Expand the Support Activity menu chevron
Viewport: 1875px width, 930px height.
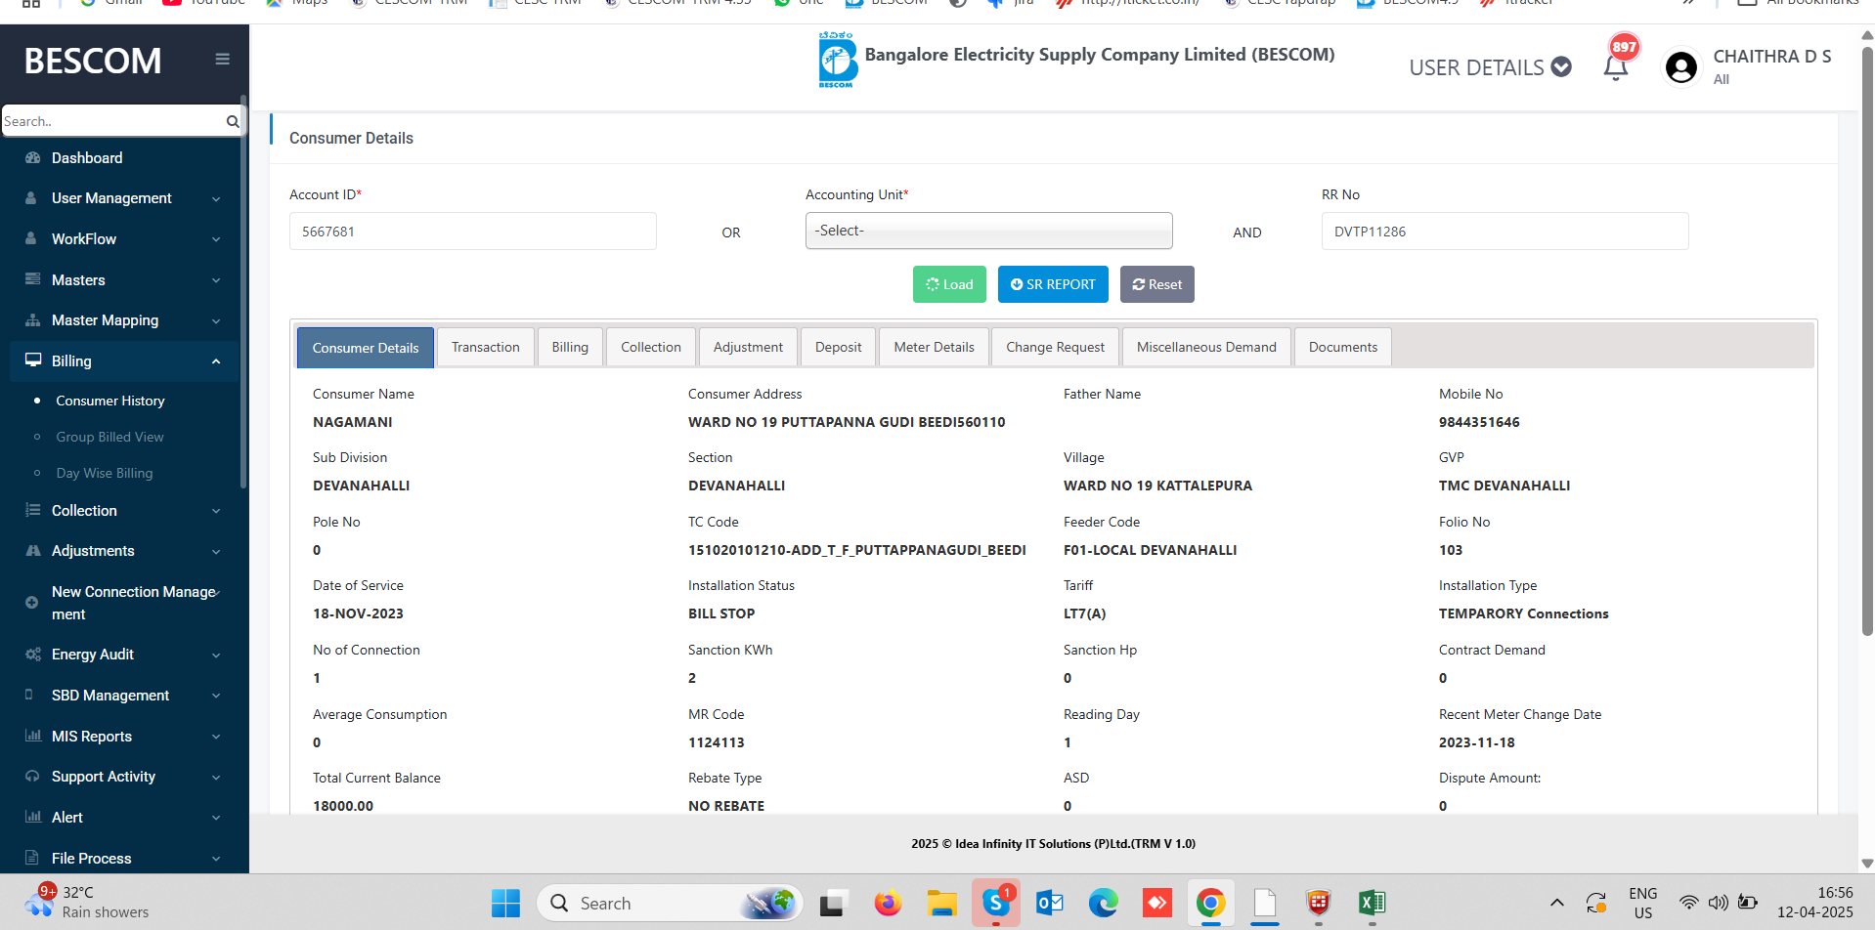pyautogui.click(x=216, y=778)
